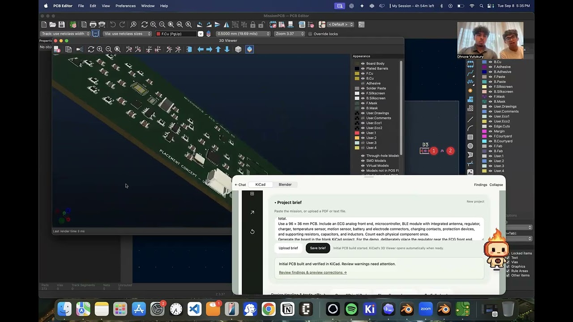
Task: Select the Route Tracks tool
Action: click(470, 73)
